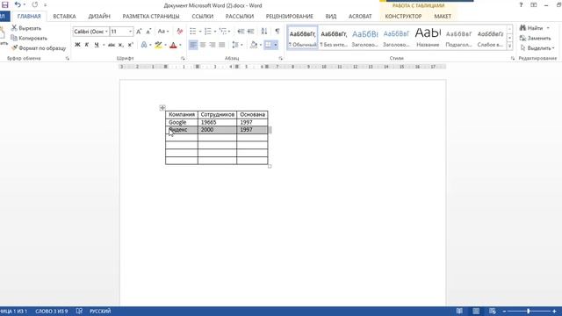
Task: Switch to ДИЗАЙН tab
Action: point(99,17)
